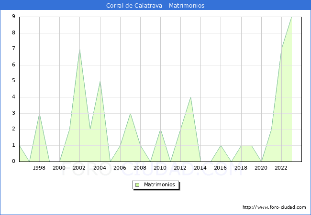The height and width of the screenshot is (215, 311).
Task: Click the 2013 peak at value 4
Action: pos(190,97)
